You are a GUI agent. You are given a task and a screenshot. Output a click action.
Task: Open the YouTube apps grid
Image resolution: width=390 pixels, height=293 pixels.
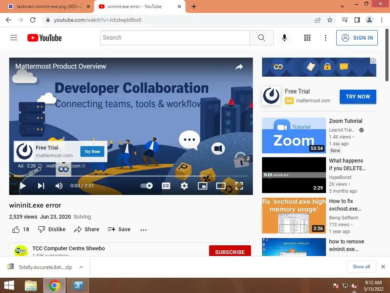(307, 38)
